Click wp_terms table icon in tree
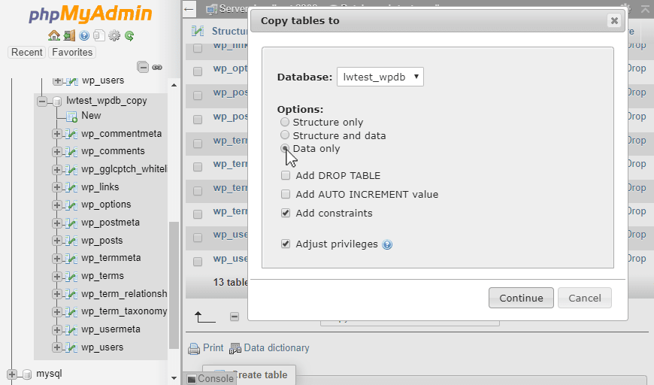The height and width of the screenshot is (385, 654). 71,276
